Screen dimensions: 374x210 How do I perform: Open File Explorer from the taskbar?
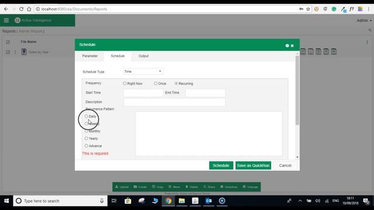[x=182, y=201]
